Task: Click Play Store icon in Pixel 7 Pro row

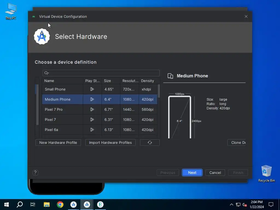Action: [92, 109]
